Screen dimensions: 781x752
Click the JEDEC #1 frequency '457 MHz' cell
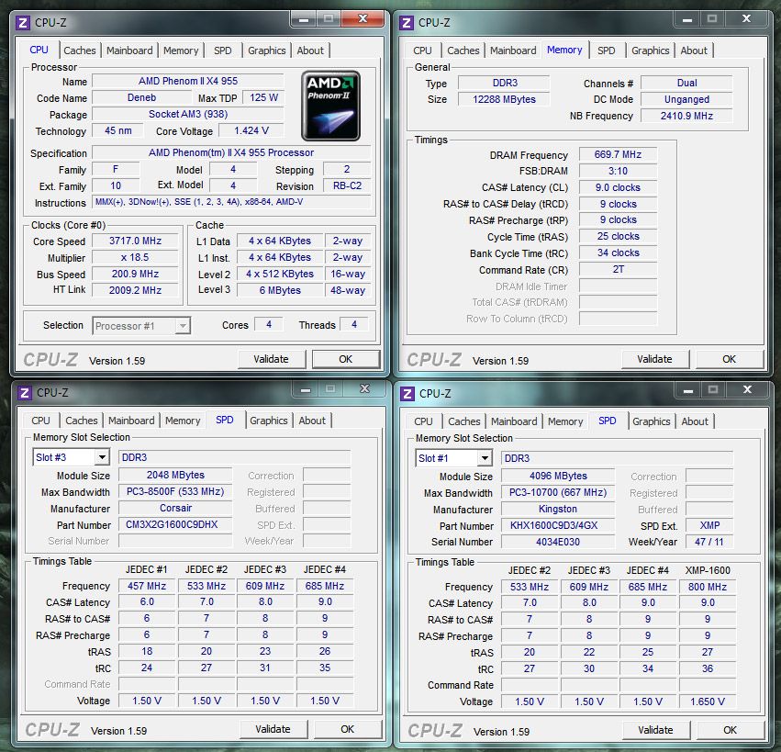[x=147, y=586]
